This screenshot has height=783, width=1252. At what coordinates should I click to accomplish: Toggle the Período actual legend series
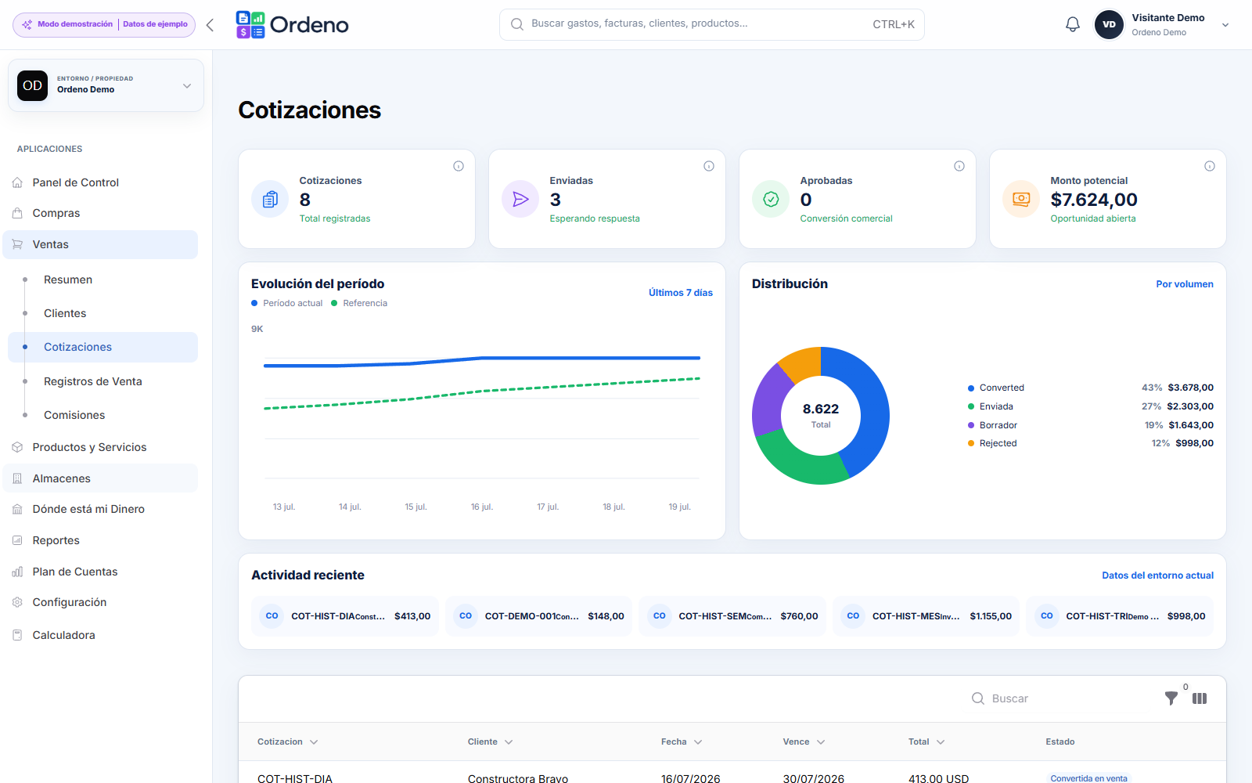[x=287, y=303]
